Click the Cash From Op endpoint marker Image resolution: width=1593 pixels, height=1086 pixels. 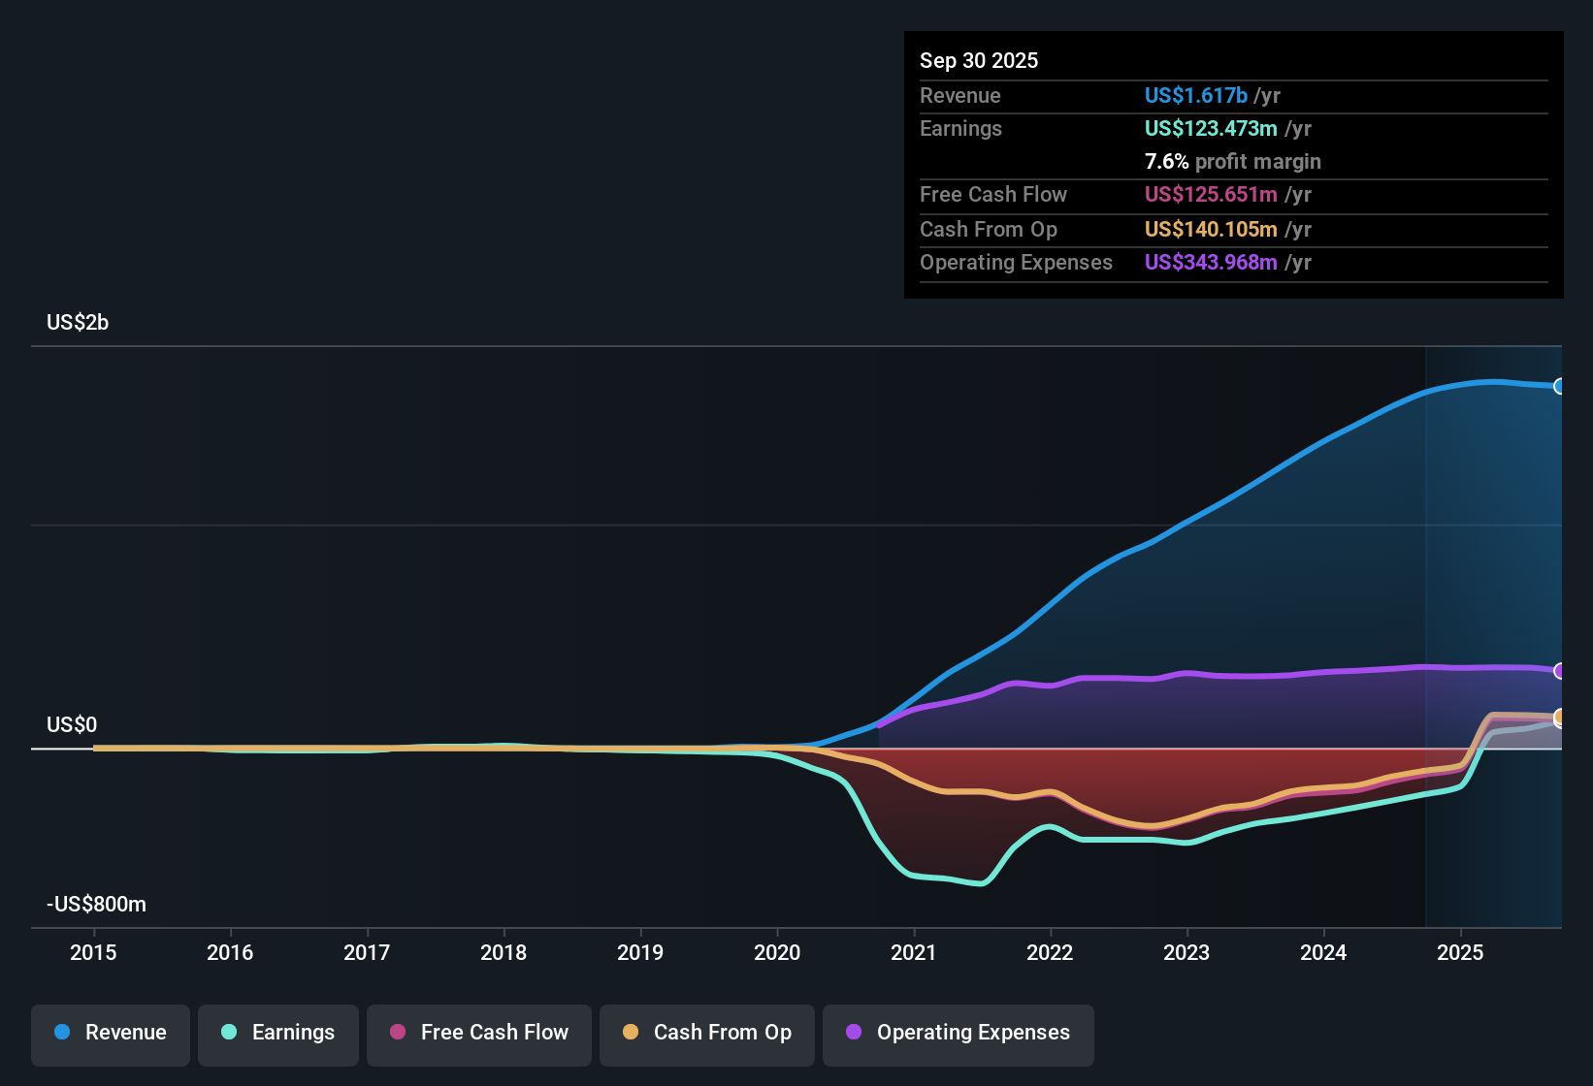click(1560, 719)
